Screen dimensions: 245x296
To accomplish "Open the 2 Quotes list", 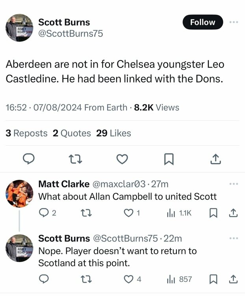I will 71,133.
